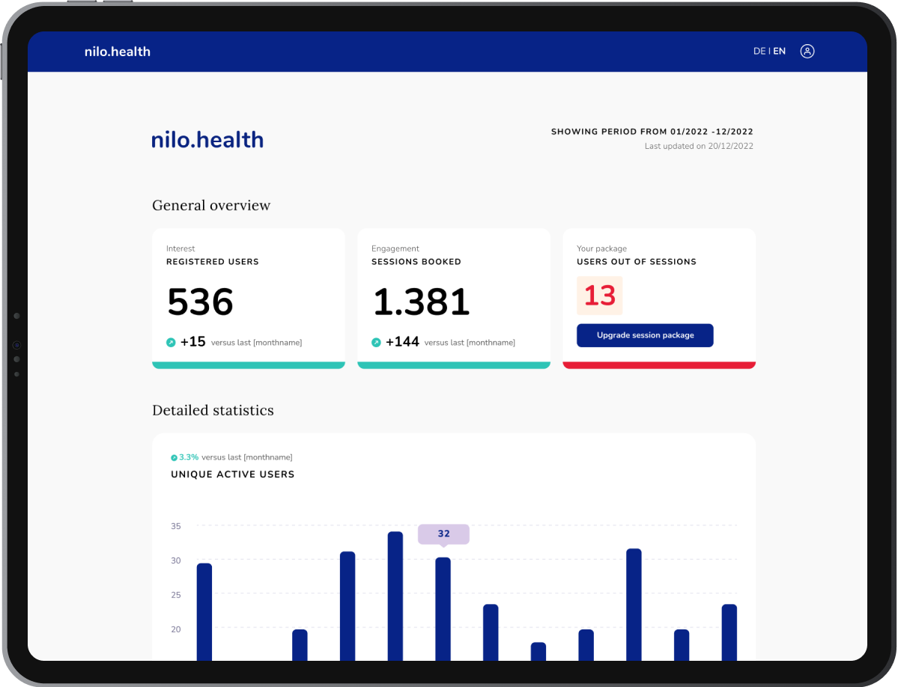Click the first bar in the chart
This screenshot has height=687, width=898.
(204, 611)
